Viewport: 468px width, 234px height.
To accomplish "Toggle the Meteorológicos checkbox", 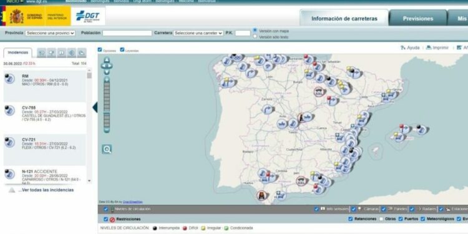I will [422, 219].
